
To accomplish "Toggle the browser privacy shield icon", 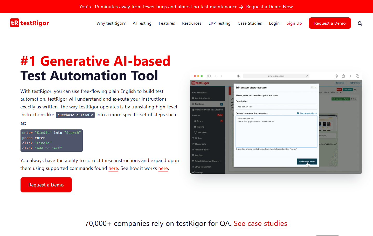I will 238,76.
